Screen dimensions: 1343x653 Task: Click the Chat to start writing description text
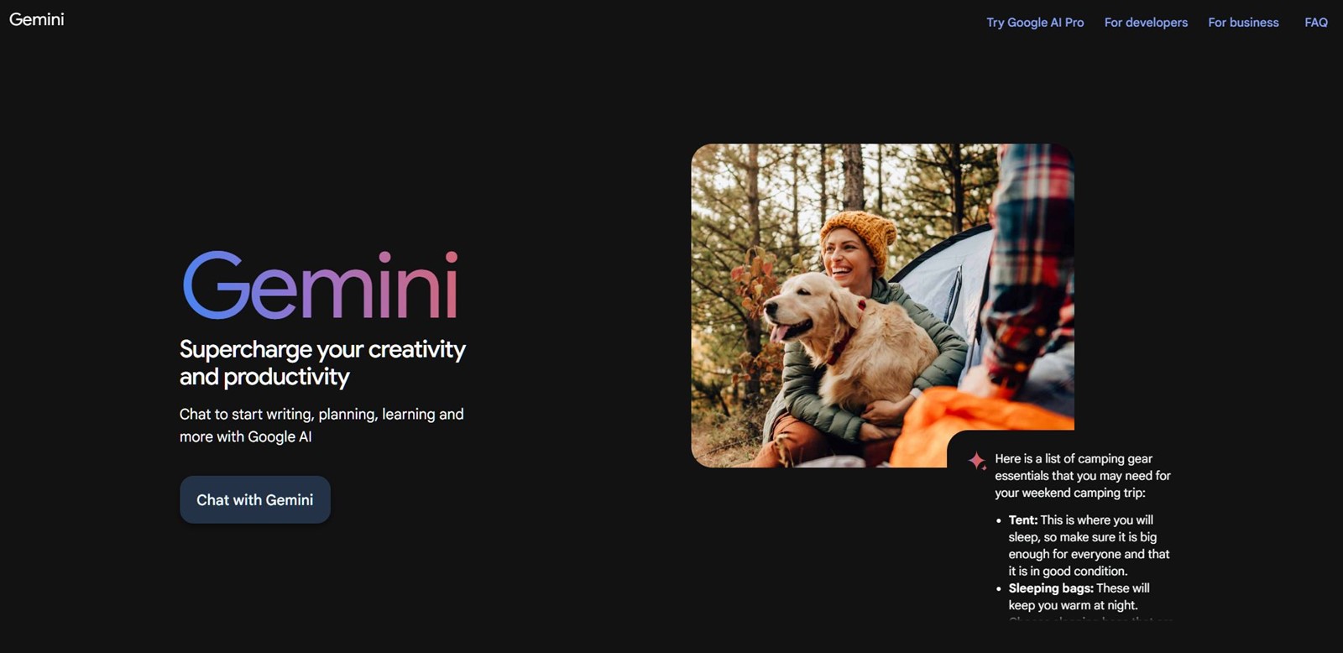coord(321,426)
